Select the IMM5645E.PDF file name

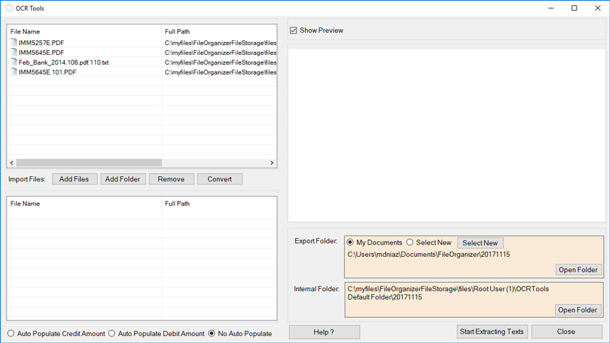point(41,53)
